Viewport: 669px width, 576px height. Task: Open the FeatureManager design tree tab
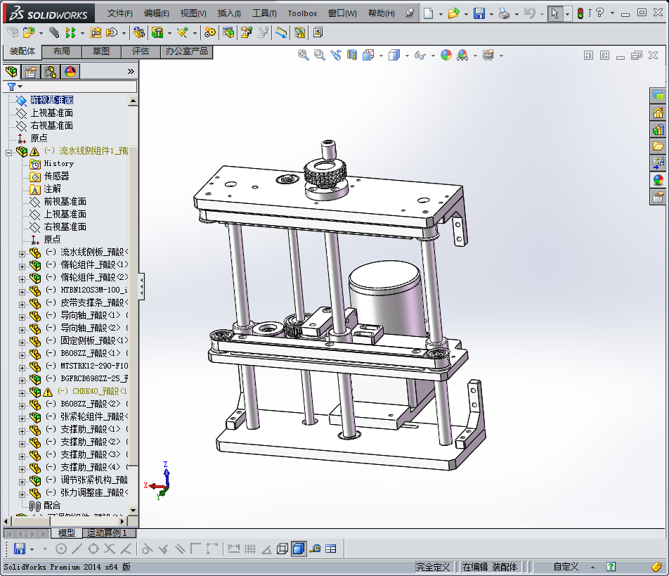11,72
